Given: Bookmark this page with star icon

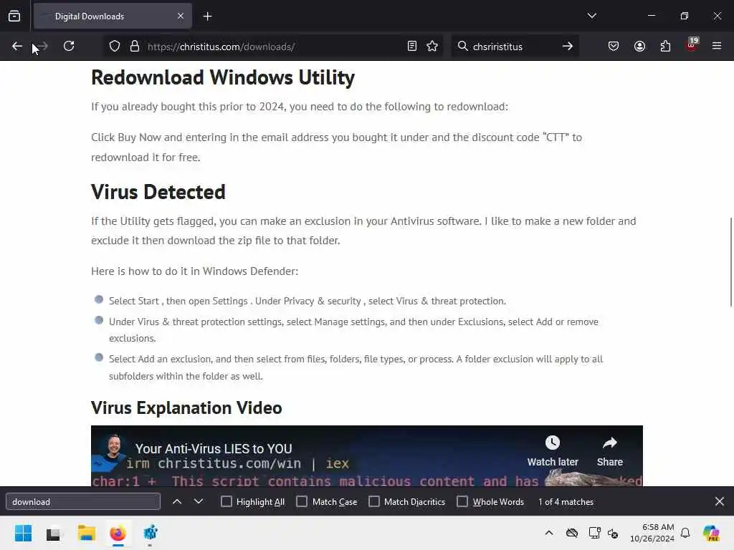Looking at the screenshot, I should tap(432, 47).
